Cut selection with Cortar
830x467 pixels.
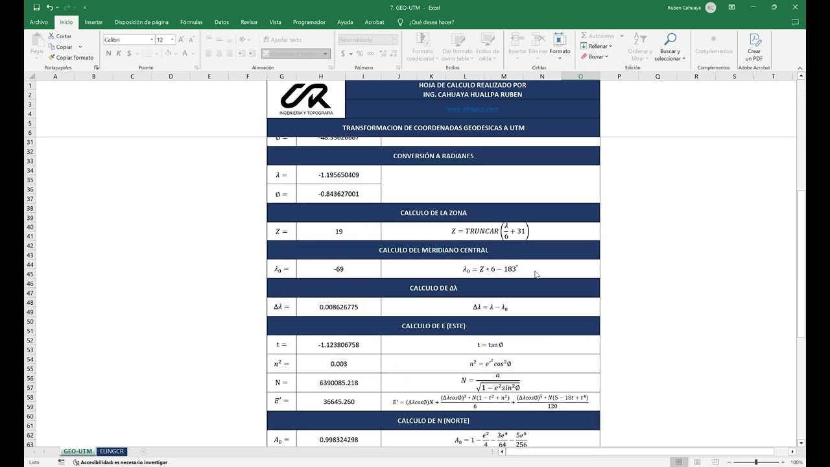click(x=60, y=36)
